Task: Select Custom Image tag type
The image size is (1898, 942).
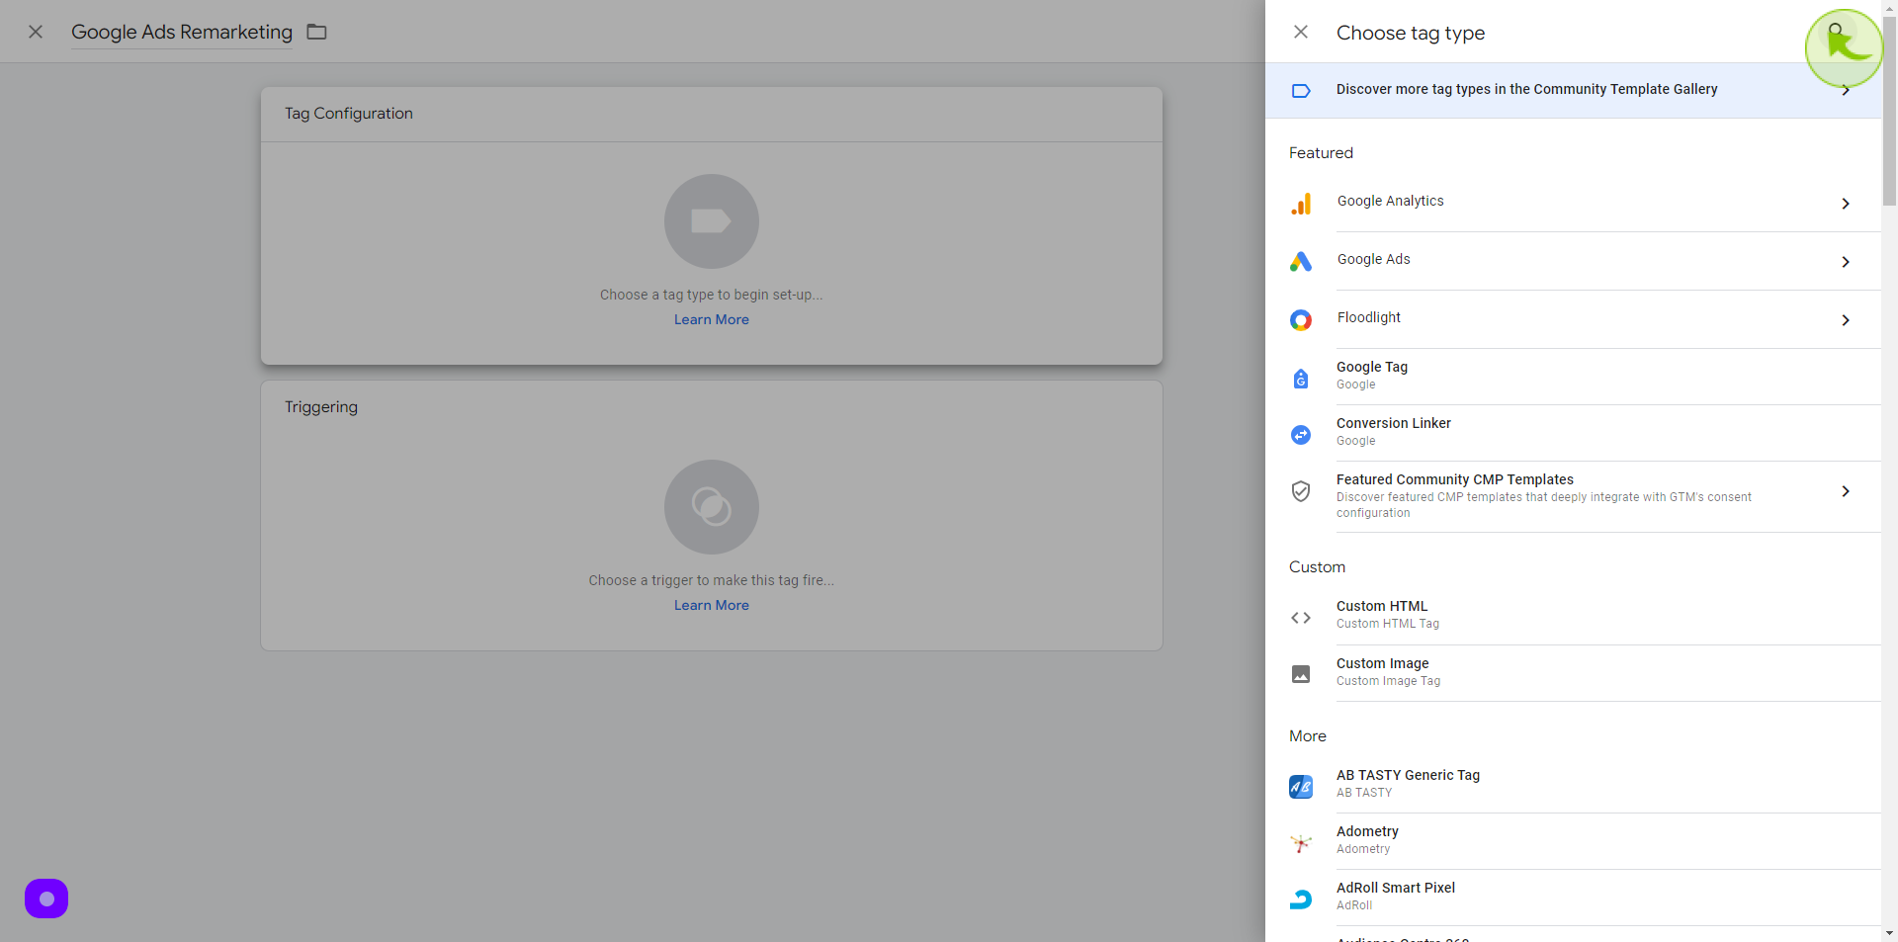Action: pyautogui.click(x=1573, y=673)
